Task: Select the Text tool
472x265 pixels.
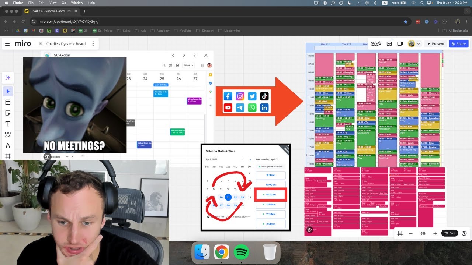Action: click(8, 124)
